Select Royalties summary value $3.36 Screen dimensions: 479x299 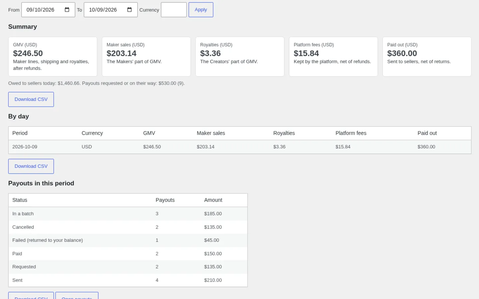[210, 53]
